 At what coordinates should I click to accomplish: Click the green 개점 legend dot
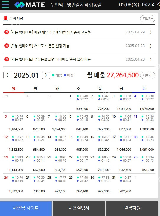coord(53,75)
